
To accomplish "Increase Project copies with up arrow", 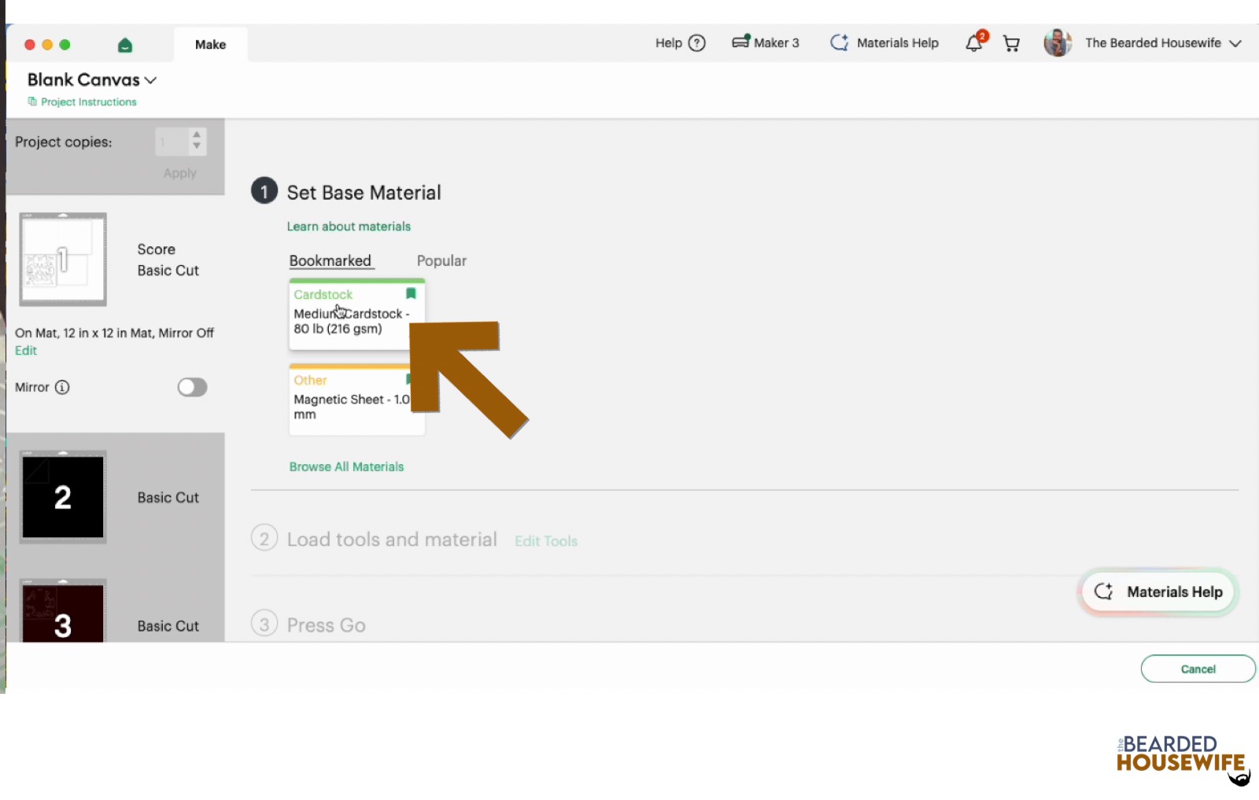I will click(x=197, y=135).
